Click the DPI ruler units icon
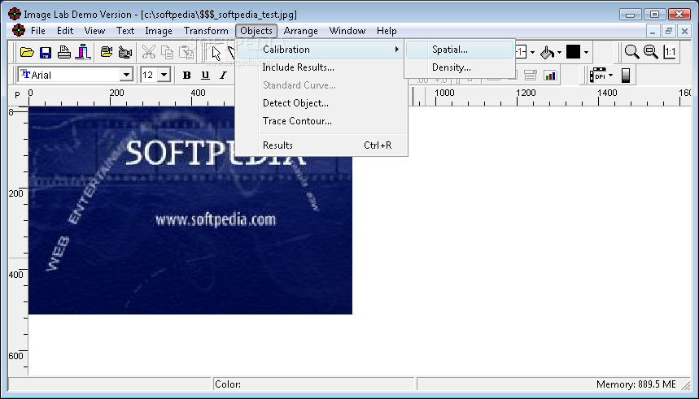 (x=599, y=76)
